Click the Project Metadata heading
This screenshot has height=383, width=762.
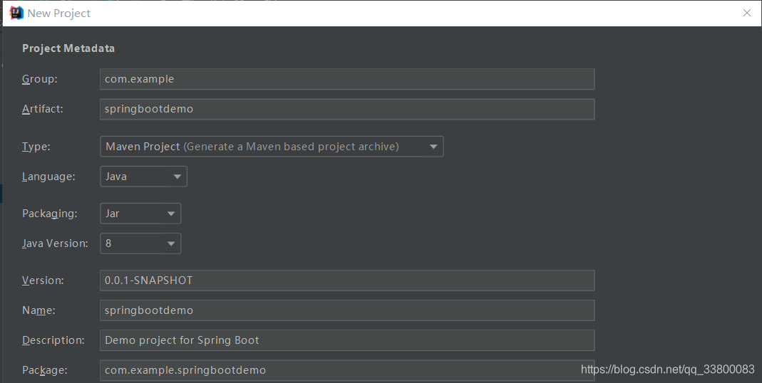(x=68, y=48)
